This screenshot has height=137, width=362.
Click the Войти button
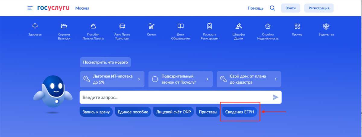point(291,8)
